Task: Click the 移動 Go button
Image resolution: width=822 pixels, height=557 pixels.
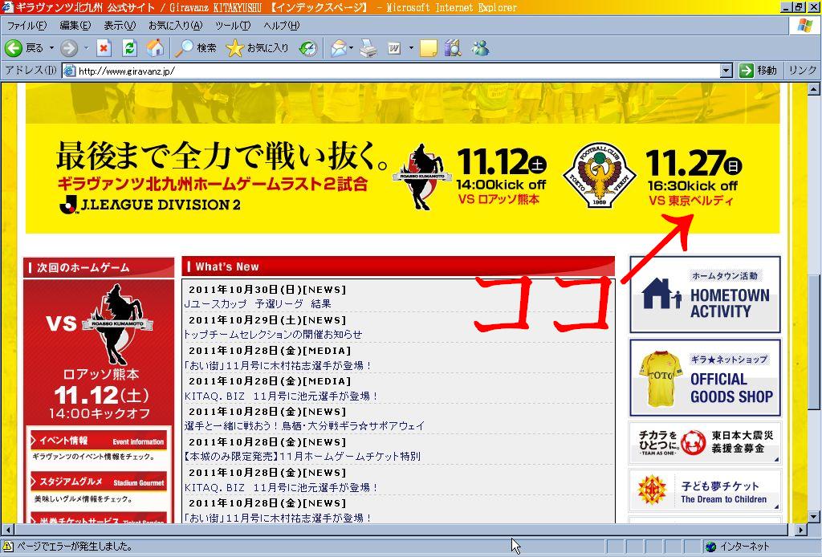Action: coord(758,70)
